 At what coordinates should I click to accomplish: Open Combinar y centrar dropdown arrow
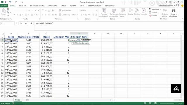tap(77, 15)
